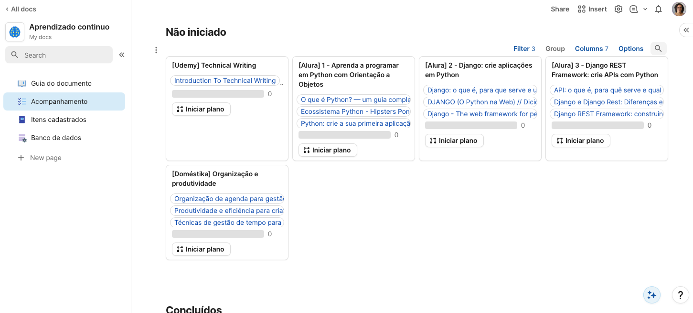Image resolution: width=693 pixels, height=313 pixels.
Task: Open the table search with the magnifier icon
Action: point(658,48)
